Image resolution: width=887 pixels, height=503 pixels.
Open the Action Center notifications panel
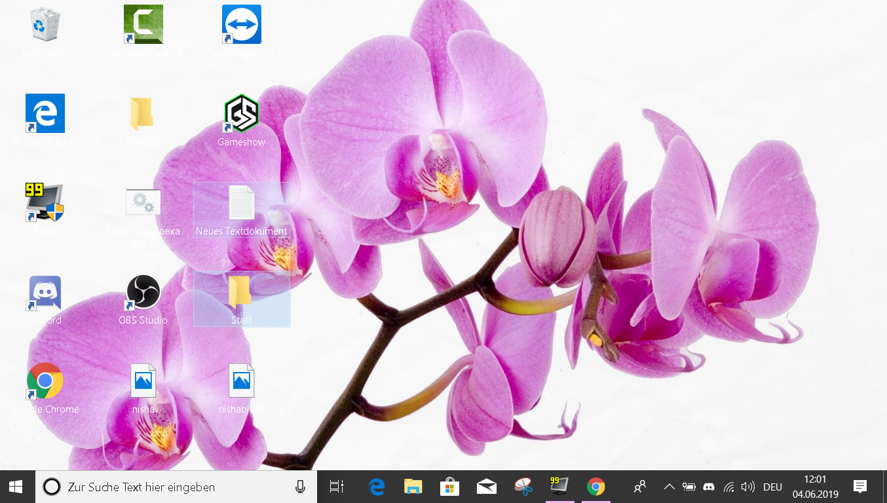click(x=860, y=487)
